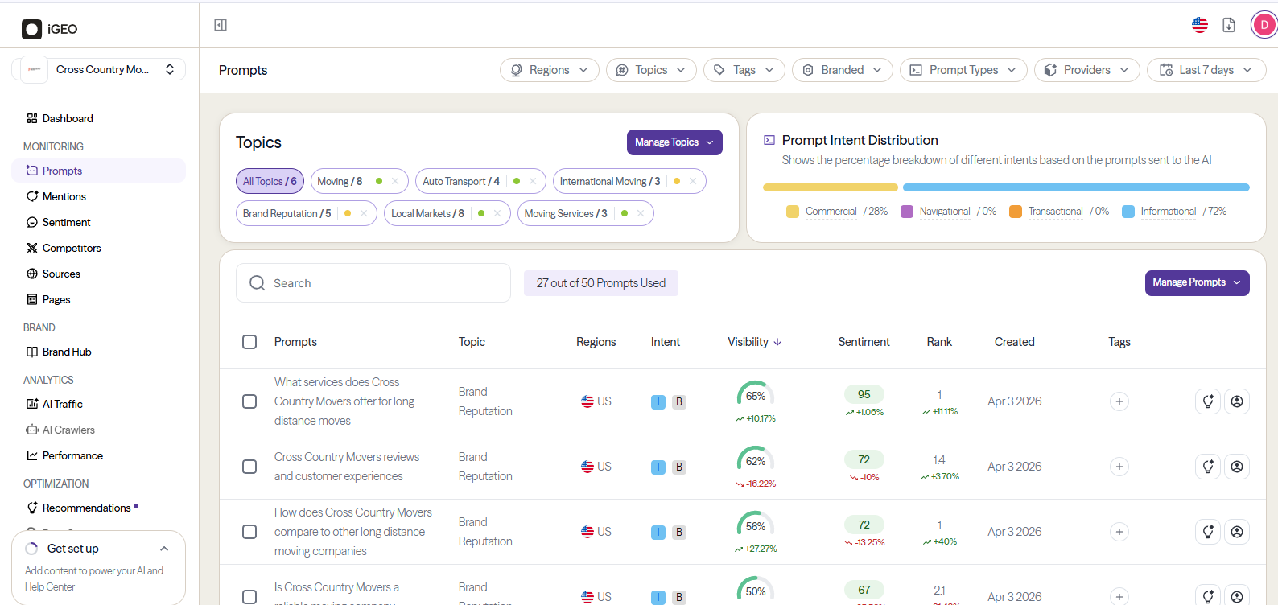
Task: Click the blue Informational intent bar
Action: (1076, 187)
